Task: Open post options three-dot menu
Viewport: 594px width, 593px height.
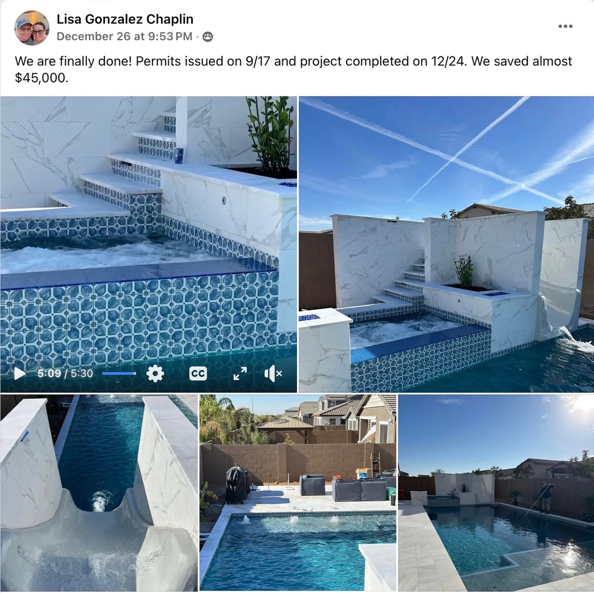Action: coord(565,26)
